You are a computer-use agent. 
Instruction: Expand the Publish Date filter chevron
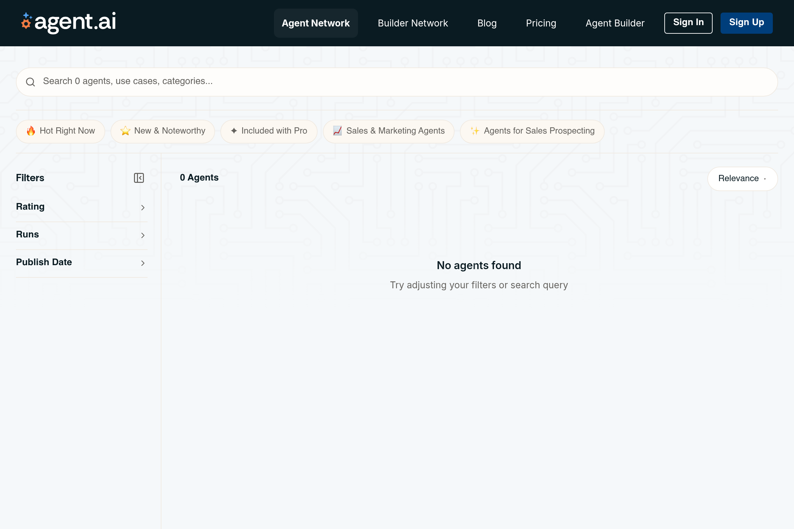coord(143,263)
